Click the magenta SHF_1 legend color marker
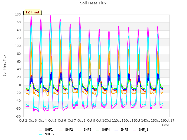The image size is (187, 140). pyautogui.click(x=134, y=130)
